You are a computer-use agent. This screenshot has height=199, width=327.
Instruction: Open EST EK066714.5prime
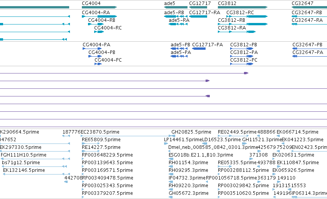pos(297,132)
